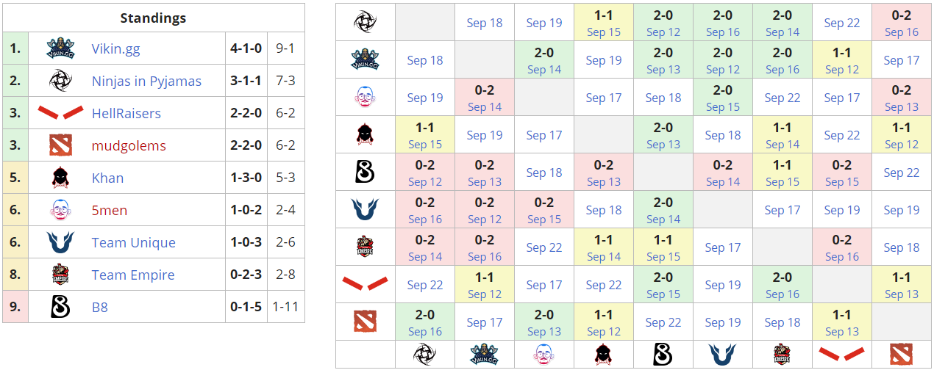Click the mudgolems Dota logo in standings
The width and height of the screenshot is (934, 370).
click(x=60, y=145)
